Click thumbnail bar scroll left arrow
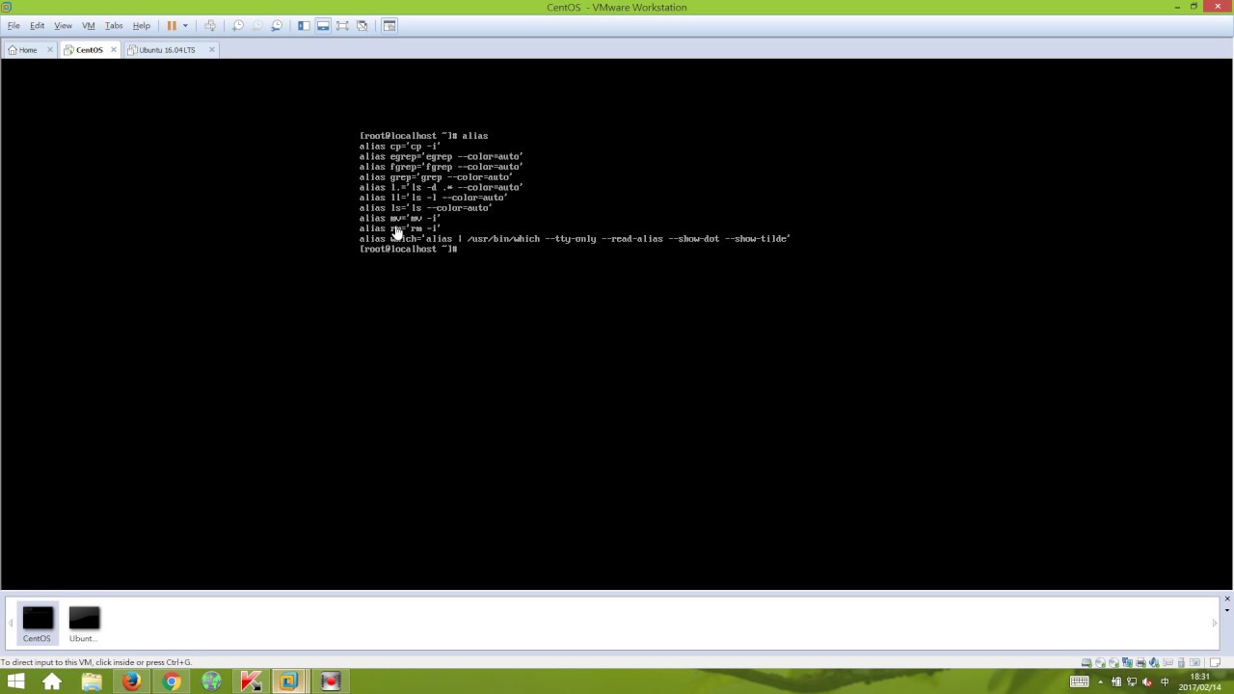The height and width of the screenshot is (694, 1234). point(12,623)
